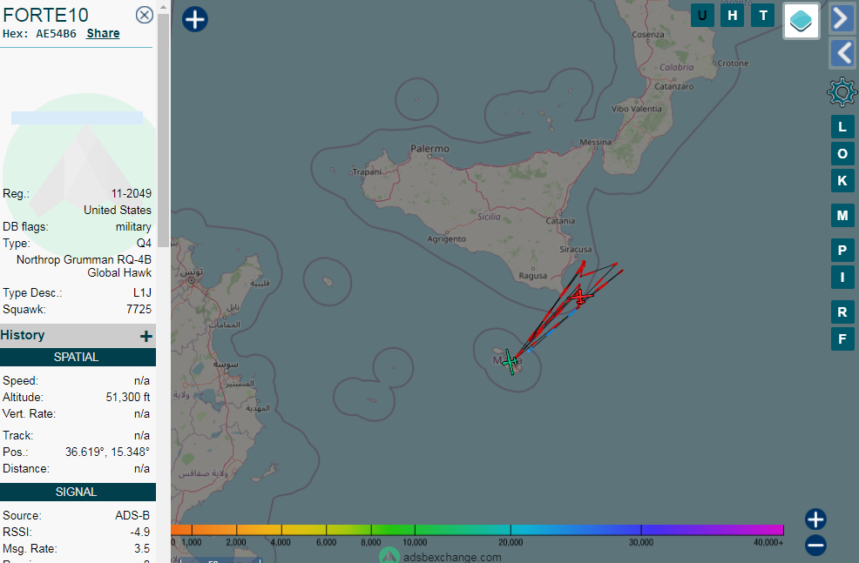
Task: Open settings via the gear icon
Action: [x=842, y=92]
